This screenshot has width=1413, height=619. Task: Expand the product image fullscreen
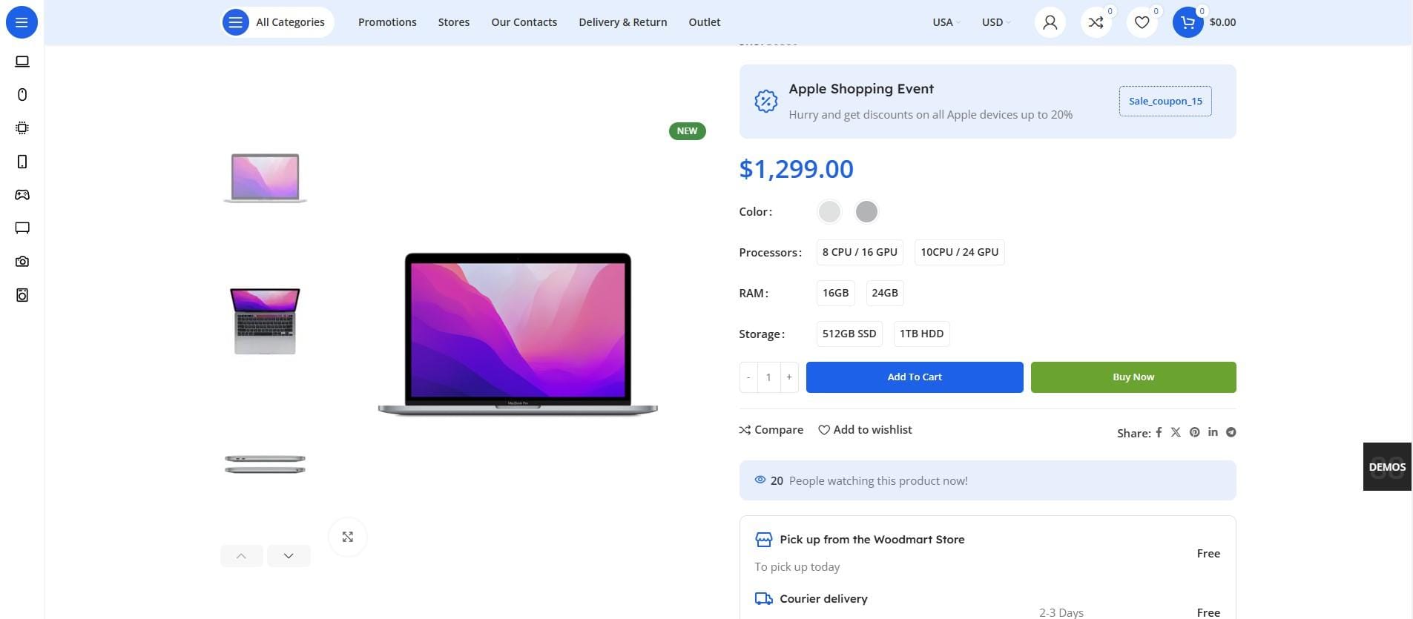pos(347,537)
